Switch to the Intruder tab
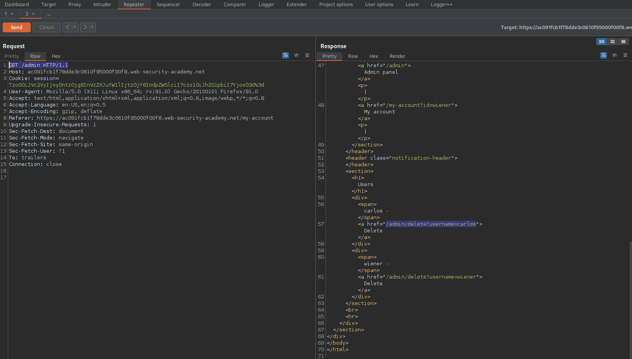Viewport: 632px width, 359px height. tap(102, 5)
